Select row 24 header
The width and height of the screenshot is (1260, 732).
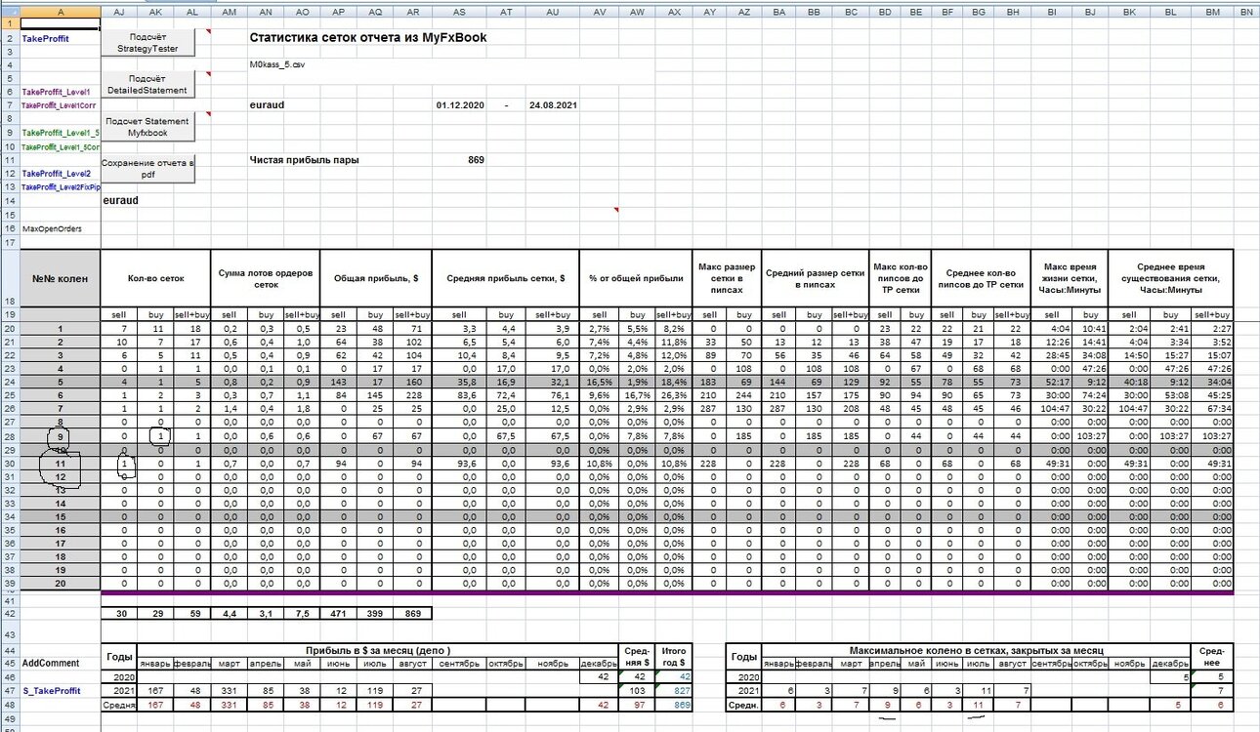pos(9,384)
